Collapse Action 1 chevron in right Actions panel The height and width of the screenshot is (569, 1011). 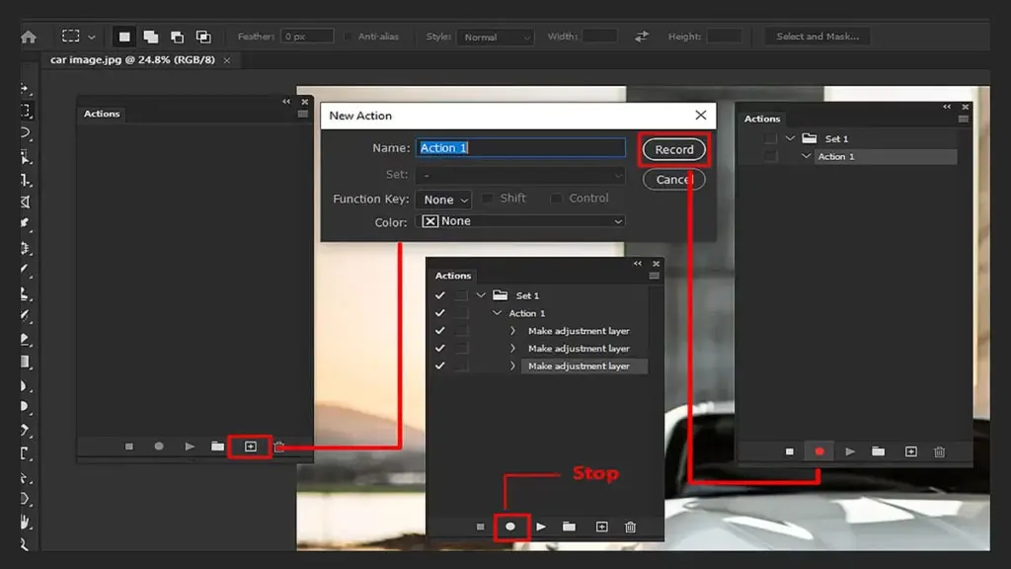click(806, 156)
